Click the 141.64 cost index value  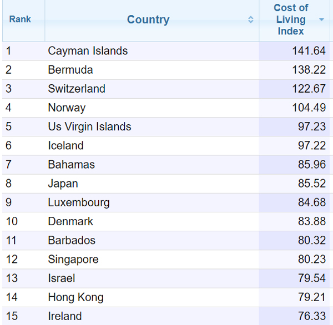309,51
